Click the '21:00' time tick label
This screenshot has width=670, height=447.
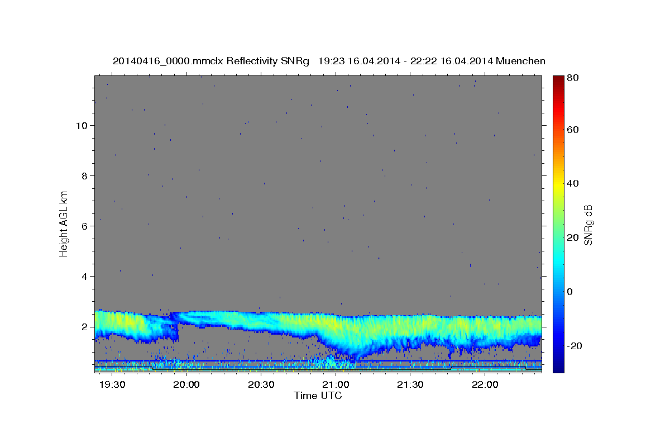(336, 385)
